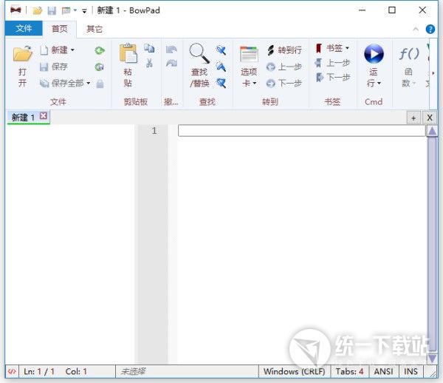Click the 上一步 button in 转到 group
The image size is (443, 383).
click(284, 67)
